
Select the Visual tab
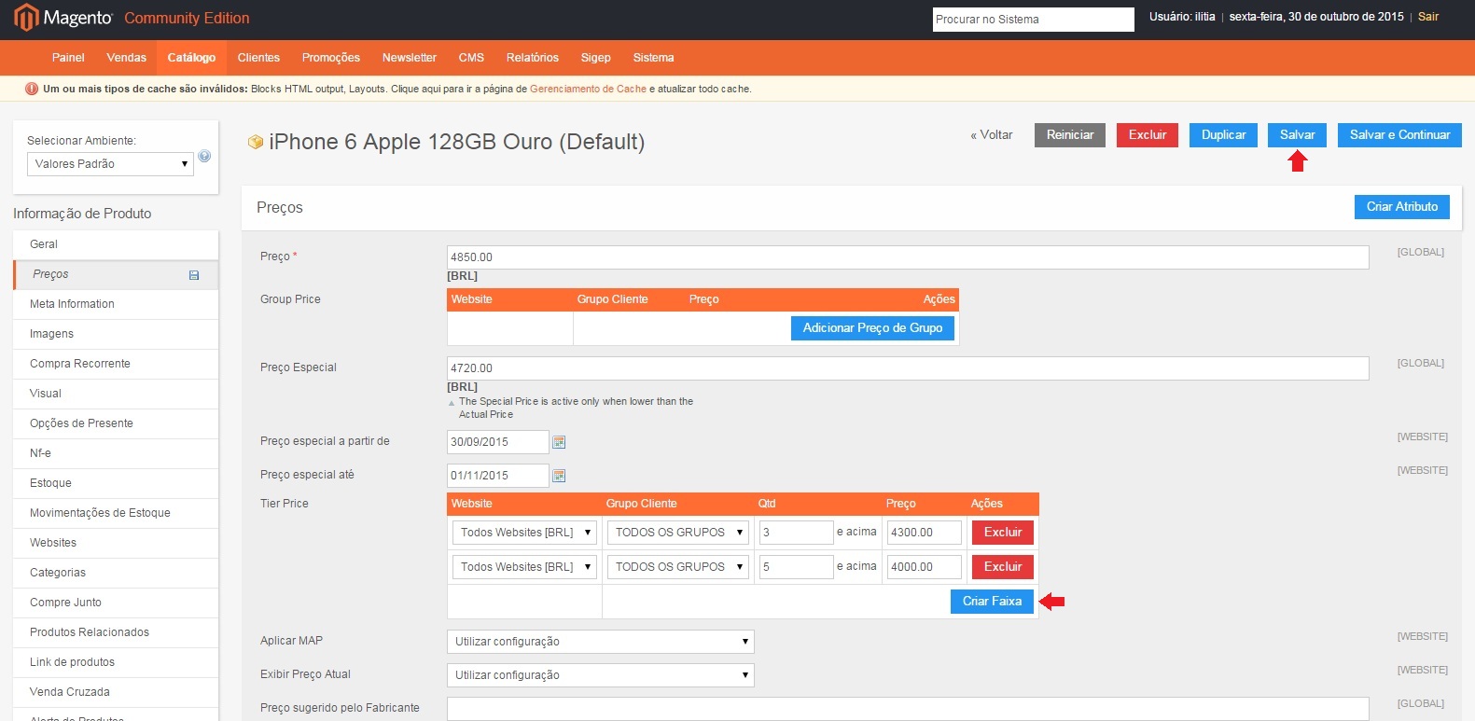(x=116, y=394)
